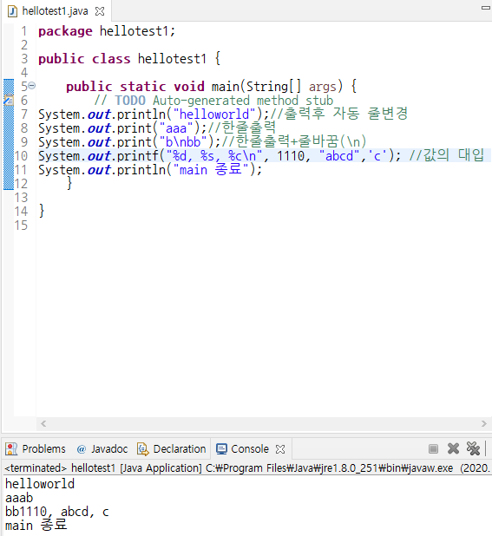Viewport: 492px width, 536px height.
Task: Click the Declaration view icon
Action: (x=143, y=448)
